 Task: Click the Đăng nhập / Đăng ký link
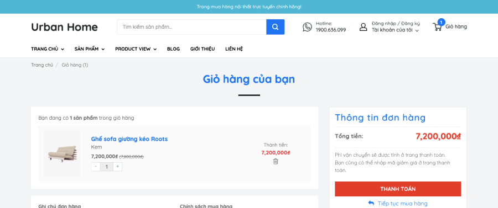396,23
